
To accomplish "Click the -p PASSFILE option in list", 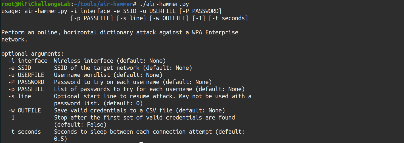I will [x=26, y=89].
